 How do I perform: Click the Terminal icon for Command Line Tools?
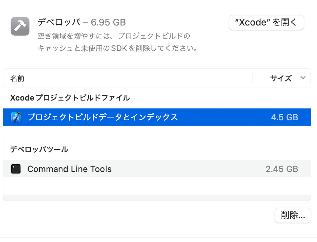click(x=16, y=169)
